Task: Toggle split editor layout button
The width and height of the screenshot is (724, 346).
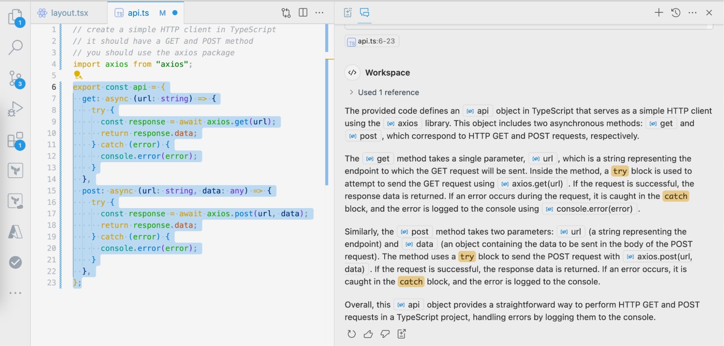Action: pos(303,13)
